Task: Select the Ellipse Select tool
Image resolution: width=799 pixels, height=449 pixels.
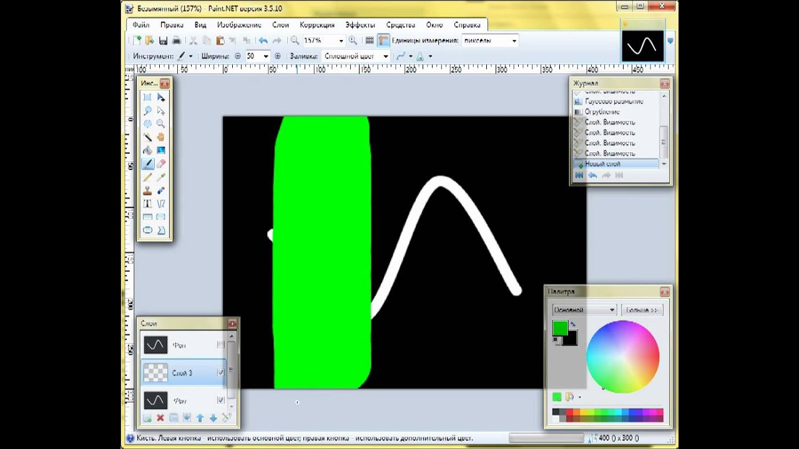Action: [147, 123]
